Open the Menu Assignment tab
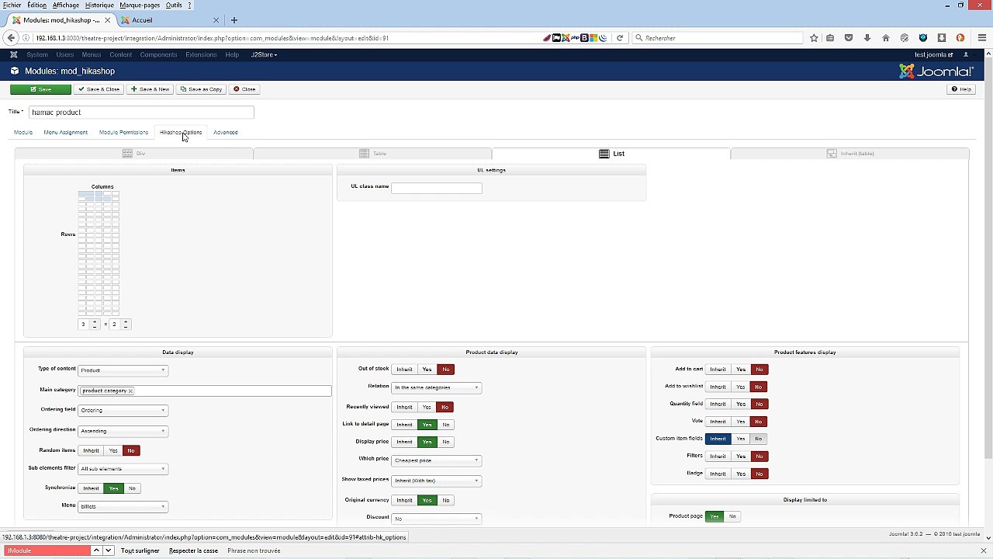The width and height of the screenshot is (993, 559). [x=66, y=133]
